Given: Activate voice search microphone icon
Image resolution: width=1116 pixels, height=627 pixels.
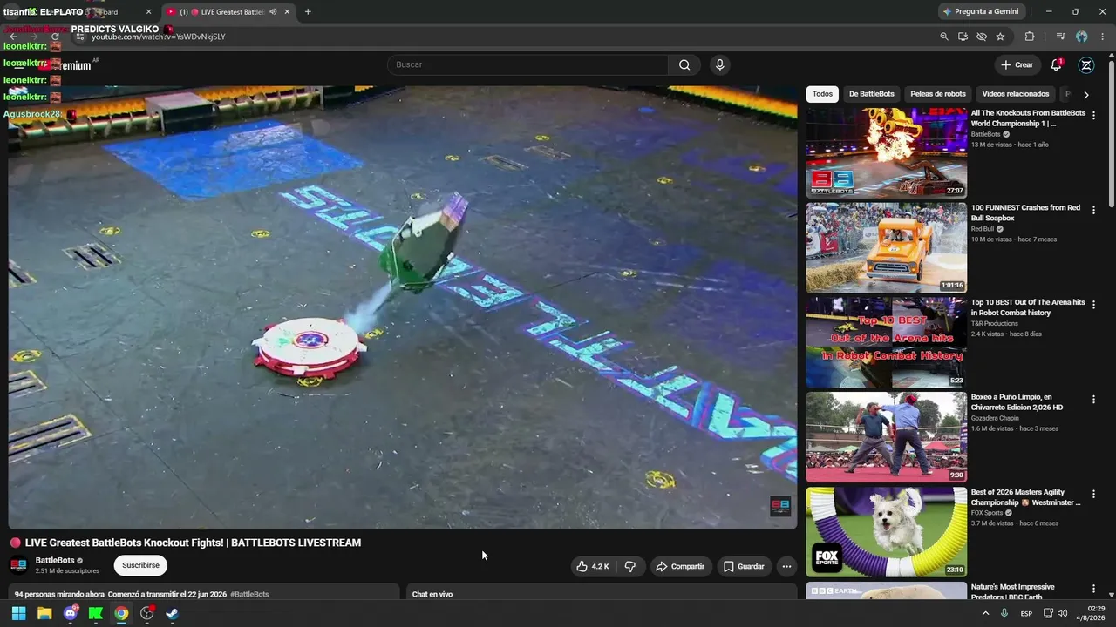Looking at the screenshot, I should (x=719, y=64).
